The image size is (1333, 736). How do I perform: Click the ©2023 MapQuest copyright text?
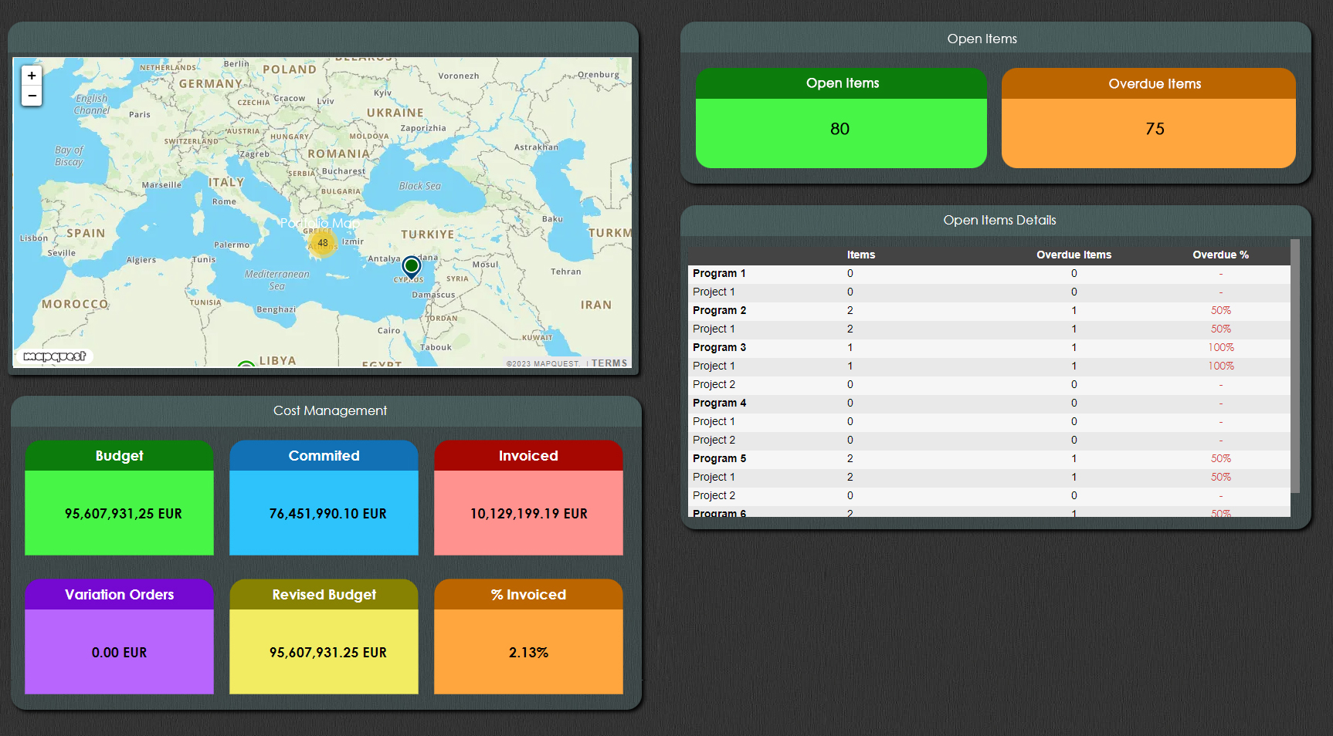[543, 363]
